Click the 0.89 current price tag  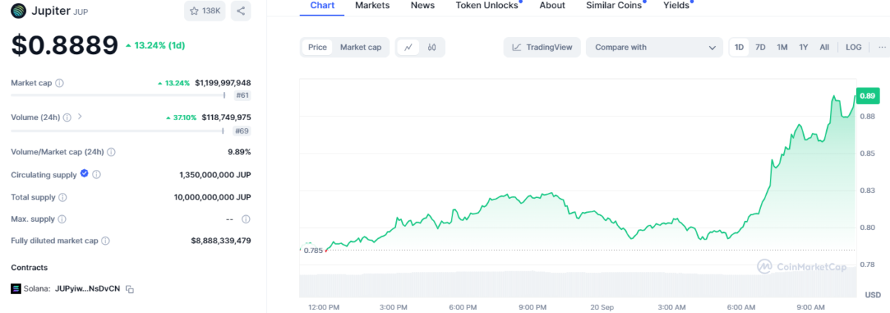click(867, 96)
